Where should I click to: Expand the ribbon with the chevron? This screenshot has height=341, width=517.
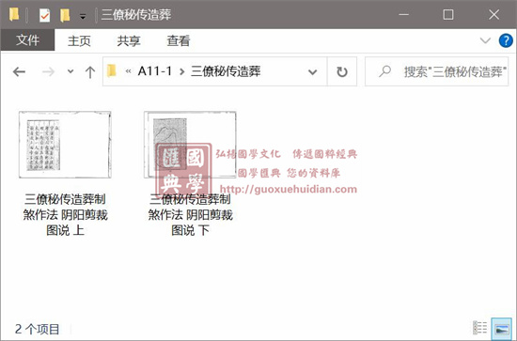click(485, 40)
